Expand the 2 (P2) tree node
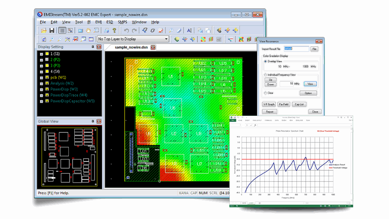 41,60
